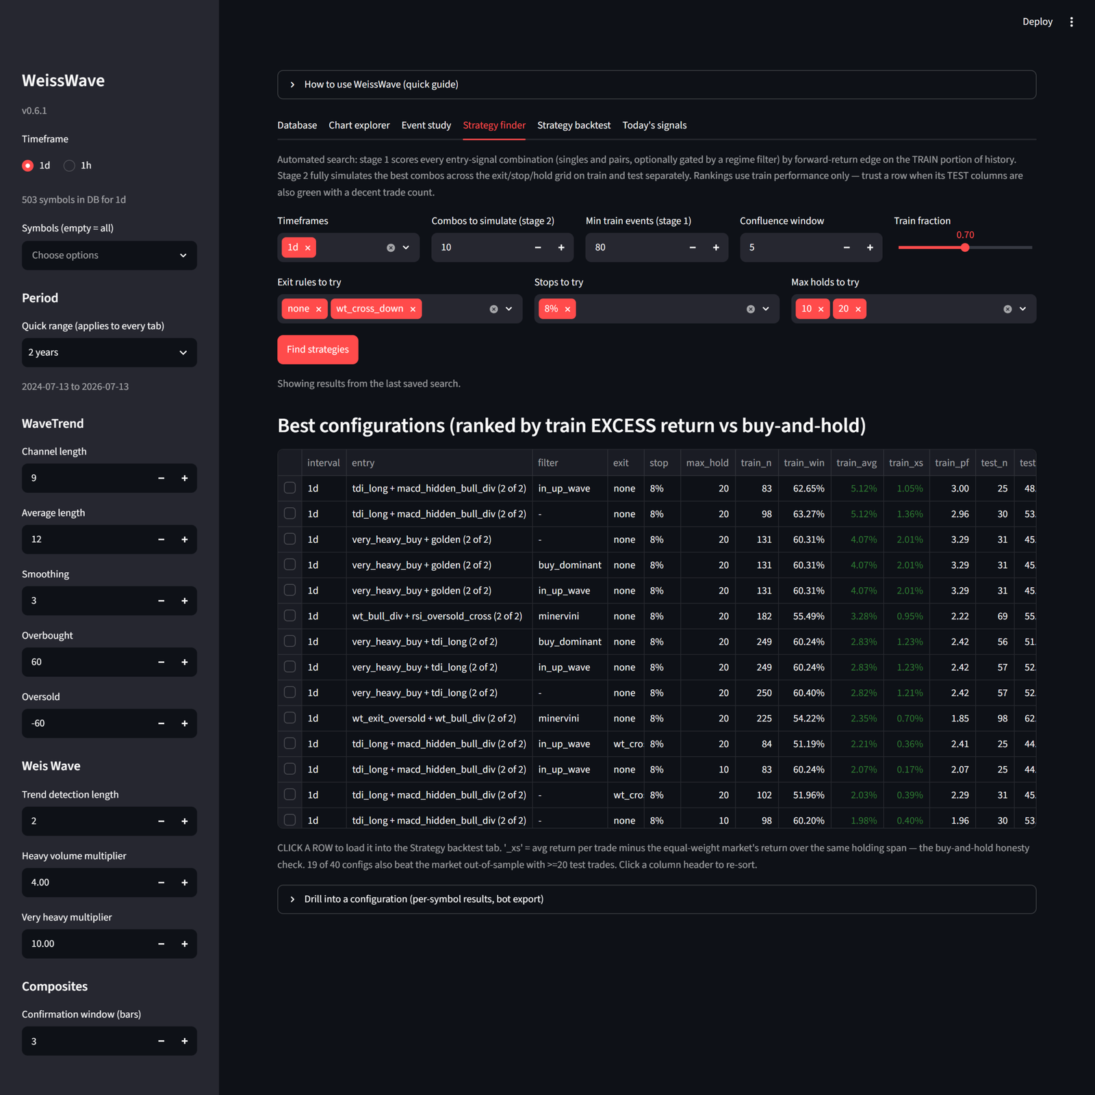Increase Channel length value
Screen dimensions: 1095x1095
point(185,478)
